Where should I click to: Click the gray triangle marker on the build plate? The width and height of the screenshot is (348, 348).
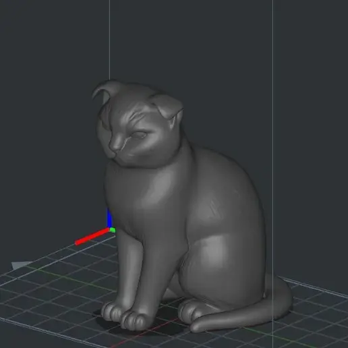coord(21,265)
